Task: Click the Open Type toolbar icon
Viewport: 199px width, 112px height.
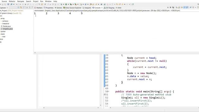Action: (91, 4)
